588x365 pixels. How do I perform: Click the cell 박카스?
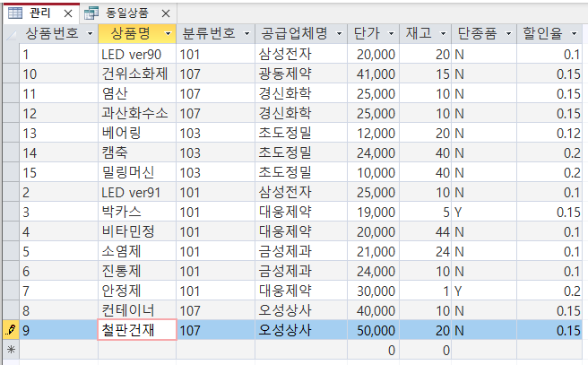137,212
